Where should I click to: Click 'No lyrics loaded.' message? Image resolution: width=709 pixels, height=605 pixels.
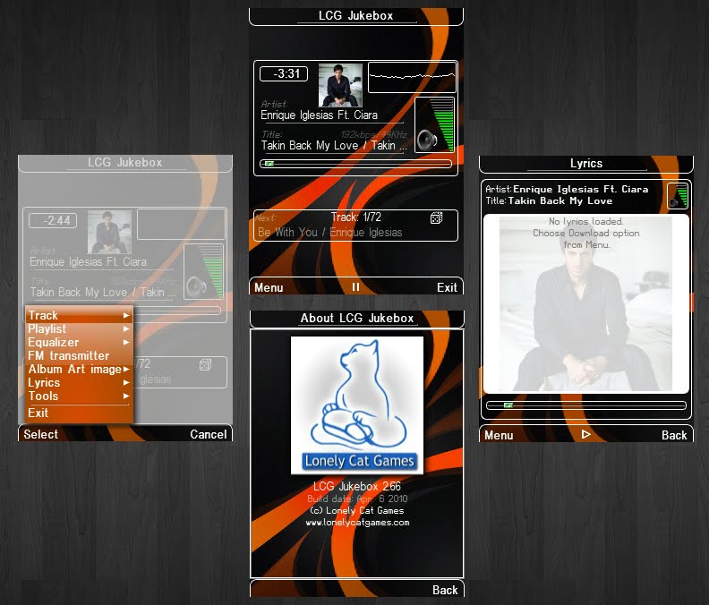click(586, 222)
